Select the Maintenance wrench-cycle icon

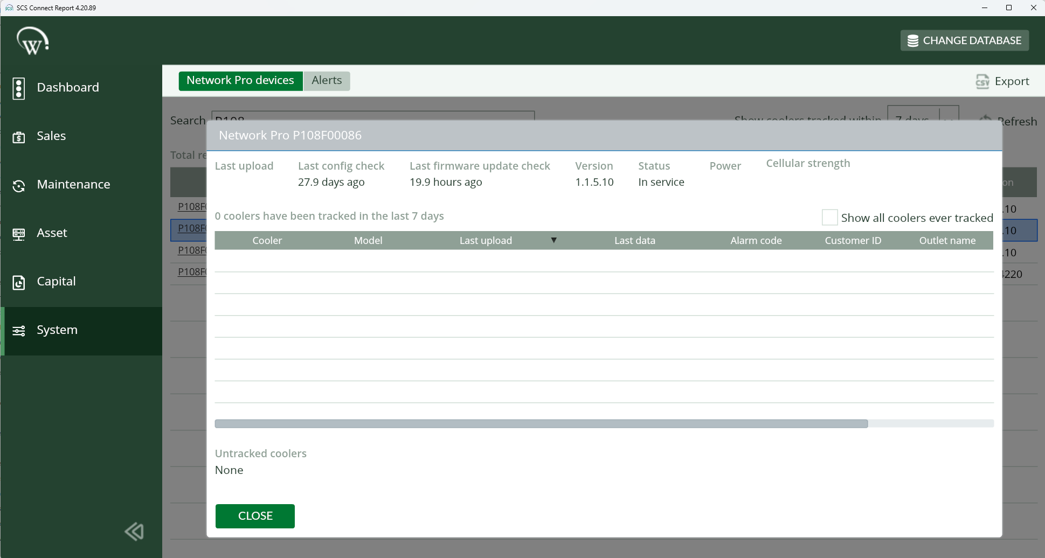(19, 186)
